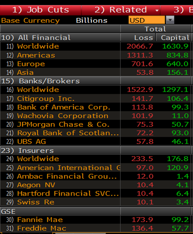The height and width of the screenshot is (234, 193).
Task: Click the Loss column header
Action: click(x=144, y=38)
